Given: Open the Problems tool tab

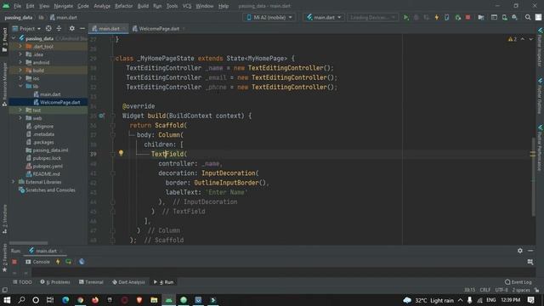Looking at the screenshot, I should [54, 282].
